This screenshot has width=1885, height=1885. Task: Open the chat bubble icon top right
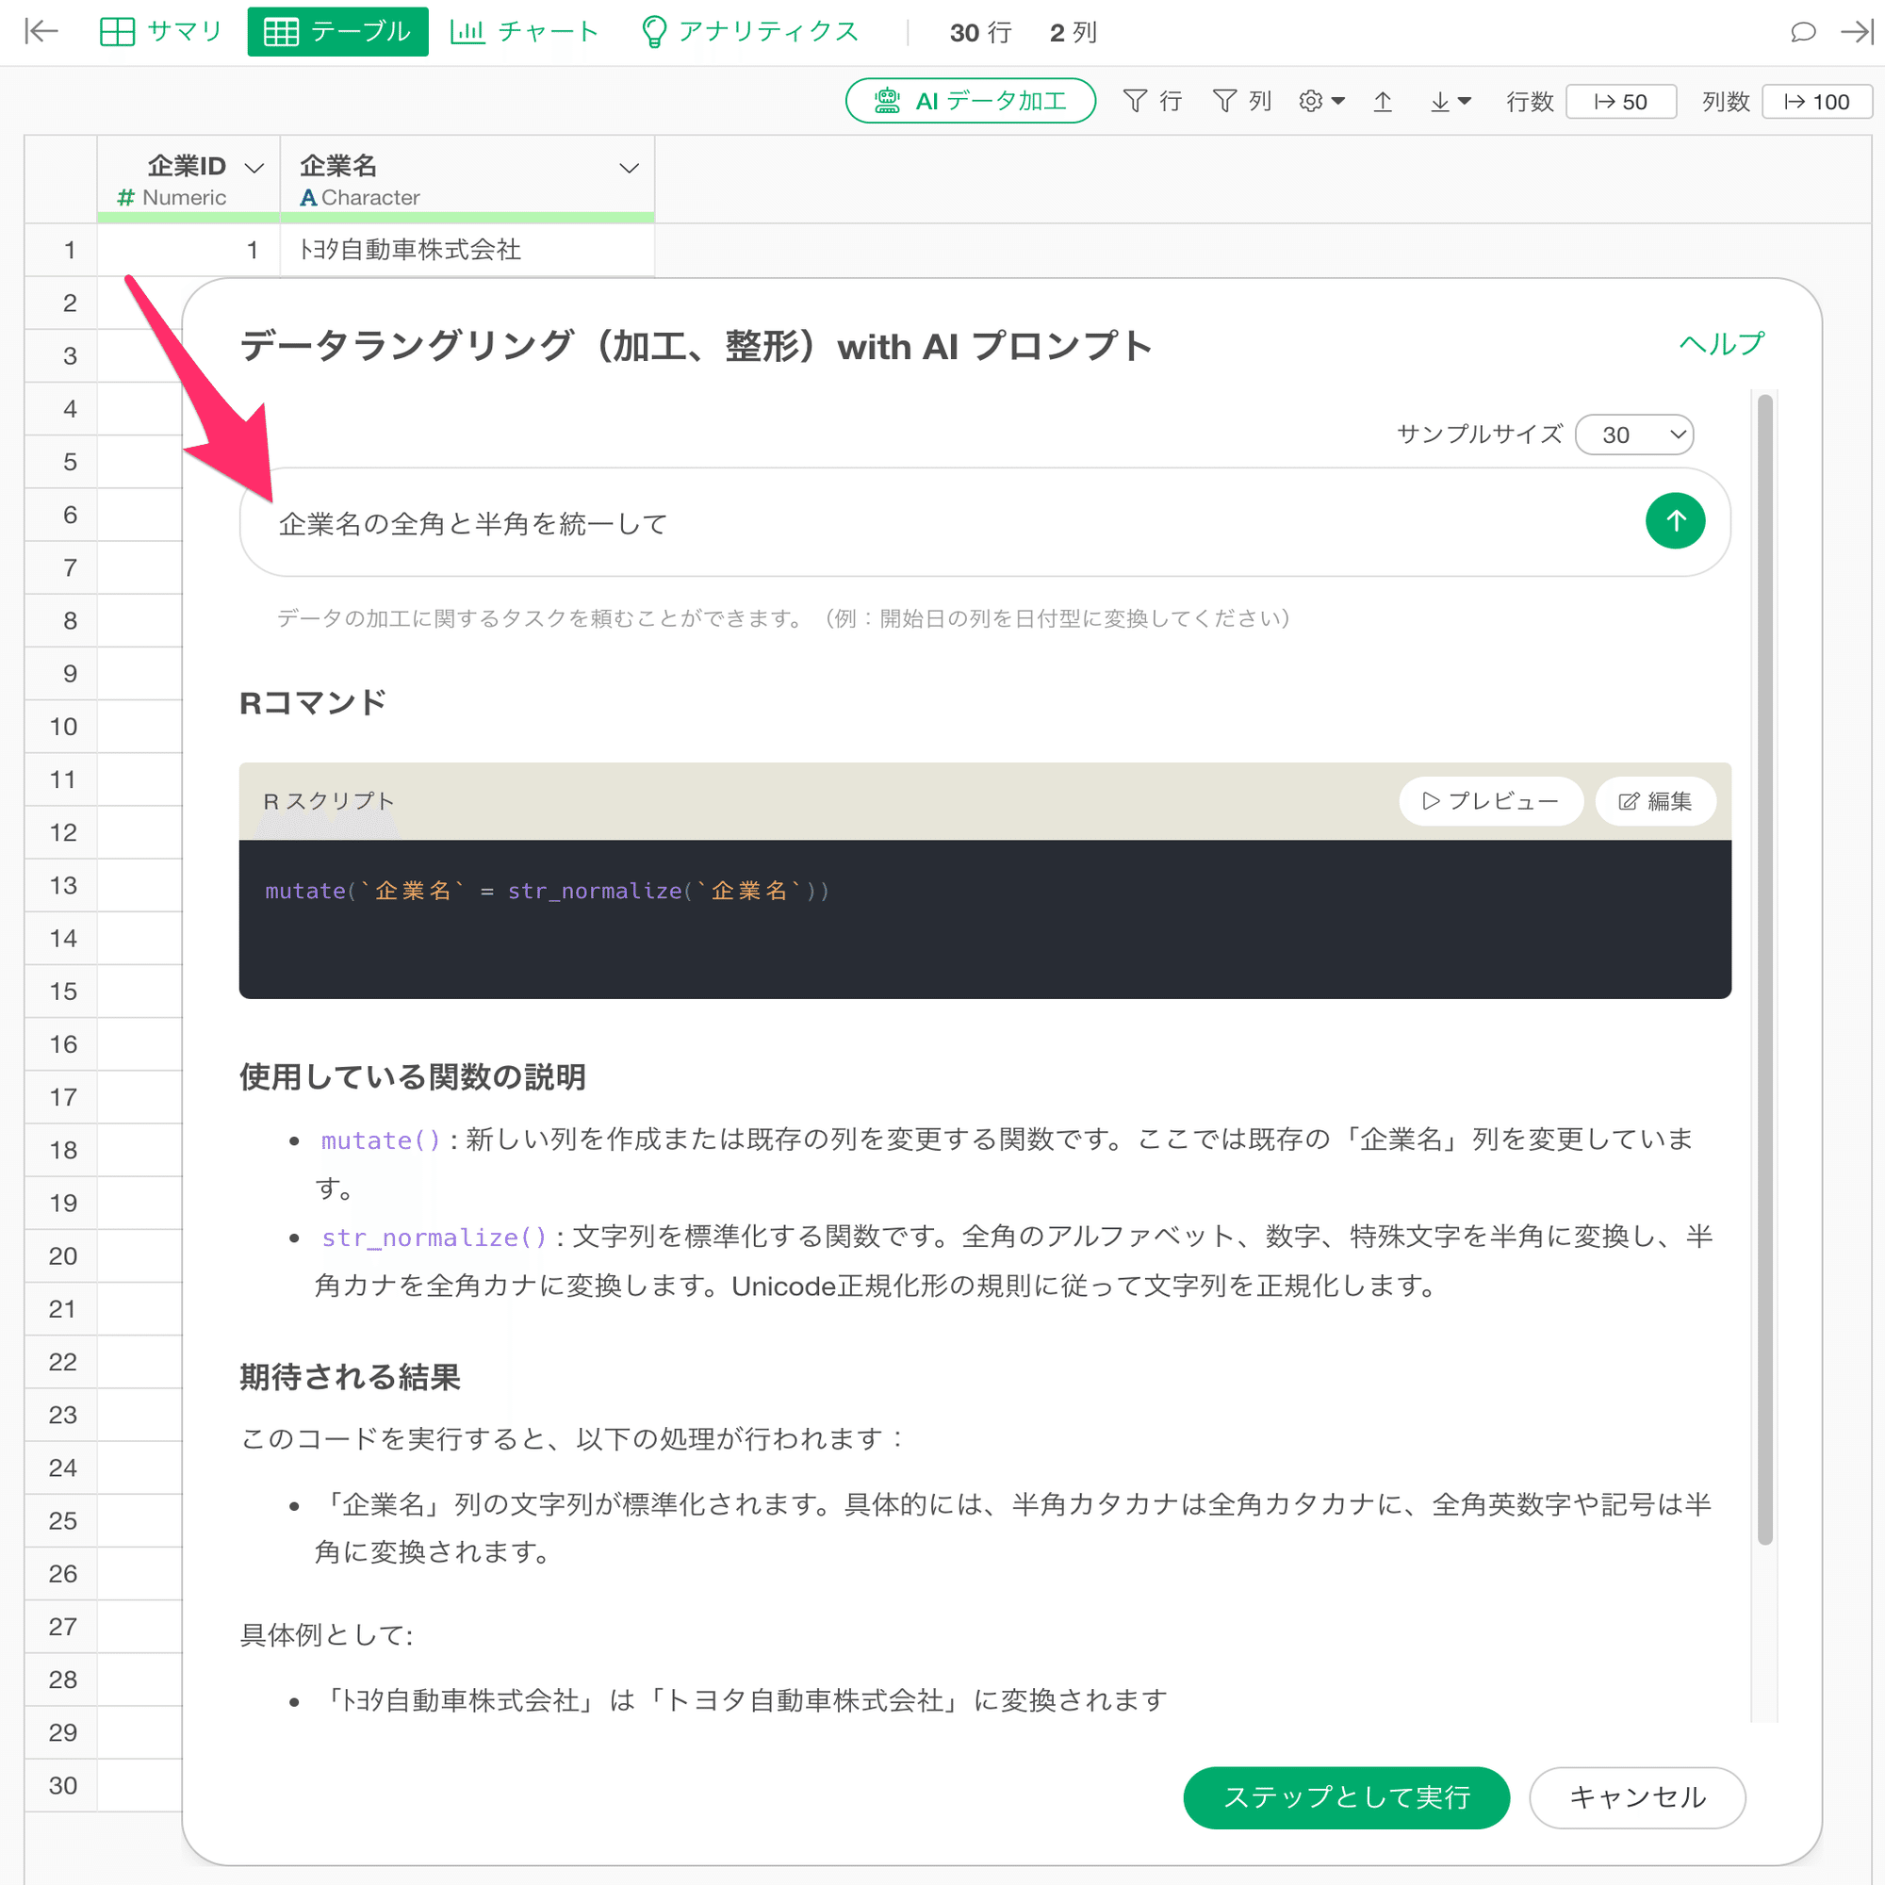pos(1803,32)
